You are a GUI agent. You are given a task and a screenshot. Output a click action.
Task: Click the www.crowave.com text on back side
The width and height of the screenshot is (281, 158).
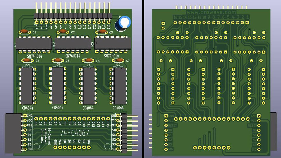[x=211, y=12]
